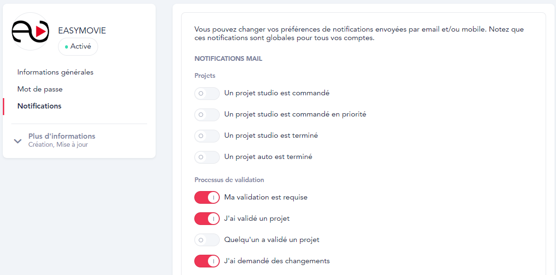The width and height of the screenshot is (556, 275).
Task: Click the Activé status badge
Action: (x=78, y=47)
